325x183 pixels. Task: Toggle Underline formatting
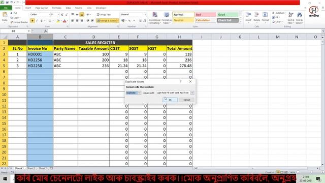42,21
